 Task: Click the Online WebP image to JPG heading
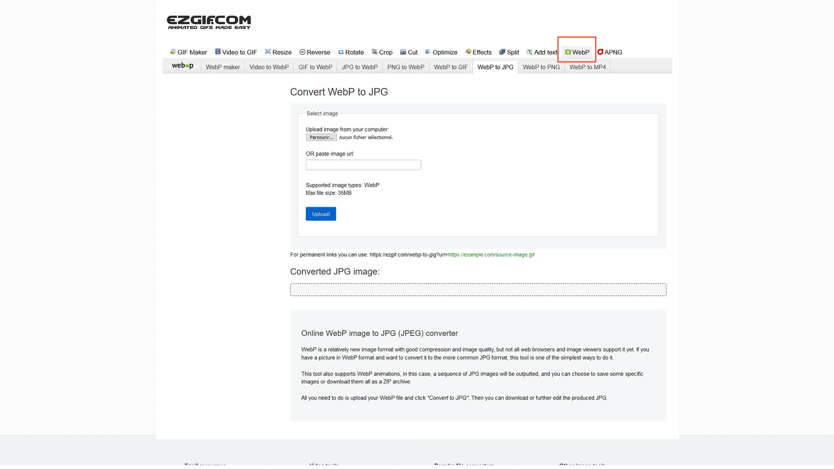[x=380, y=333]
